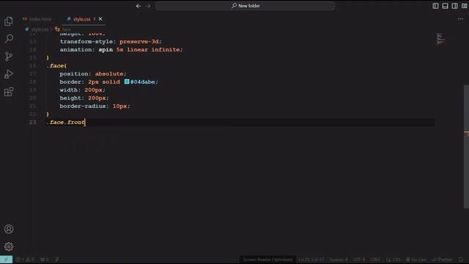The height and width of the screenshot is (264, 469).
Task: Open the notifications bell
Action: tap(461, 260)
